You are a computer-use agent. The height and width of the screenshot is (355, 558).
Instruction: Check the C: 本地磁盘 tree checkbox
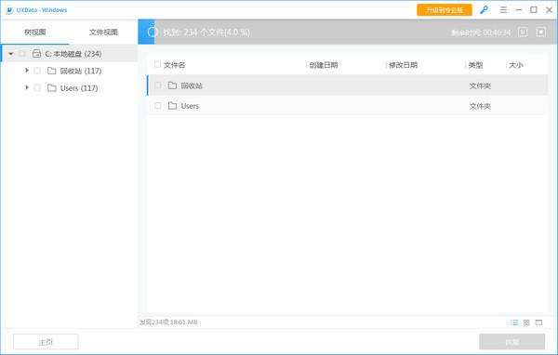tap(22, 54)
